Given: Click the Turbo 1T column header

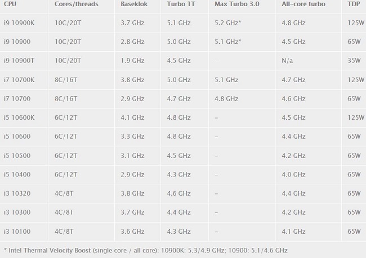Looking at the screenshot, I should coord(181,4).
